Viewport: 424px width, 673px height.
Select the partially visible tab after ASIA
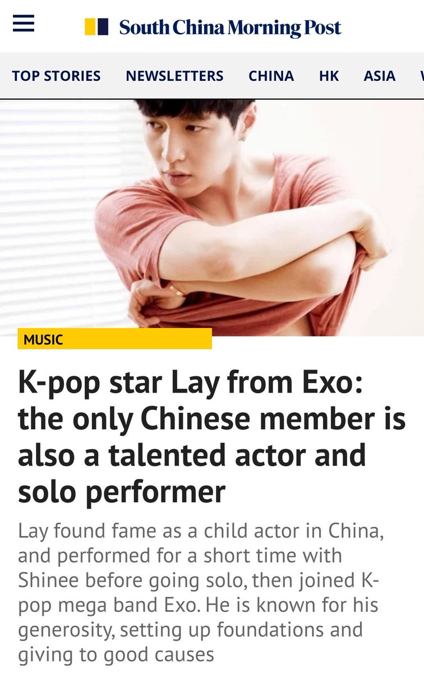pyautogui.click(x=421, y=76)
